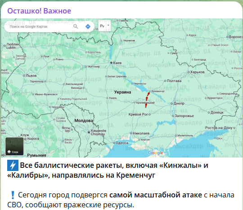The image size is (243, 210).
Task: Click the Львов city label
Action: [x=31, y=75]
